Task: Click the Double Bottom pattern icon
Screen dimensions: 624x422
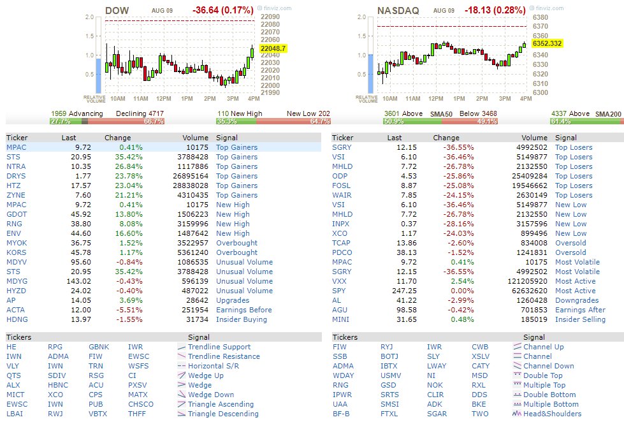Action: [517, 395]
